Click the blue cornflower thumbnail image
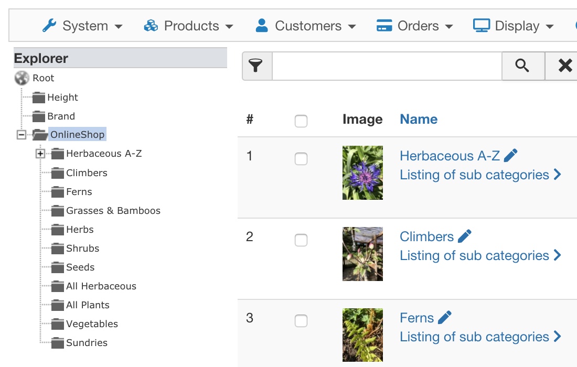577x367 pixels. click(362, 172)
